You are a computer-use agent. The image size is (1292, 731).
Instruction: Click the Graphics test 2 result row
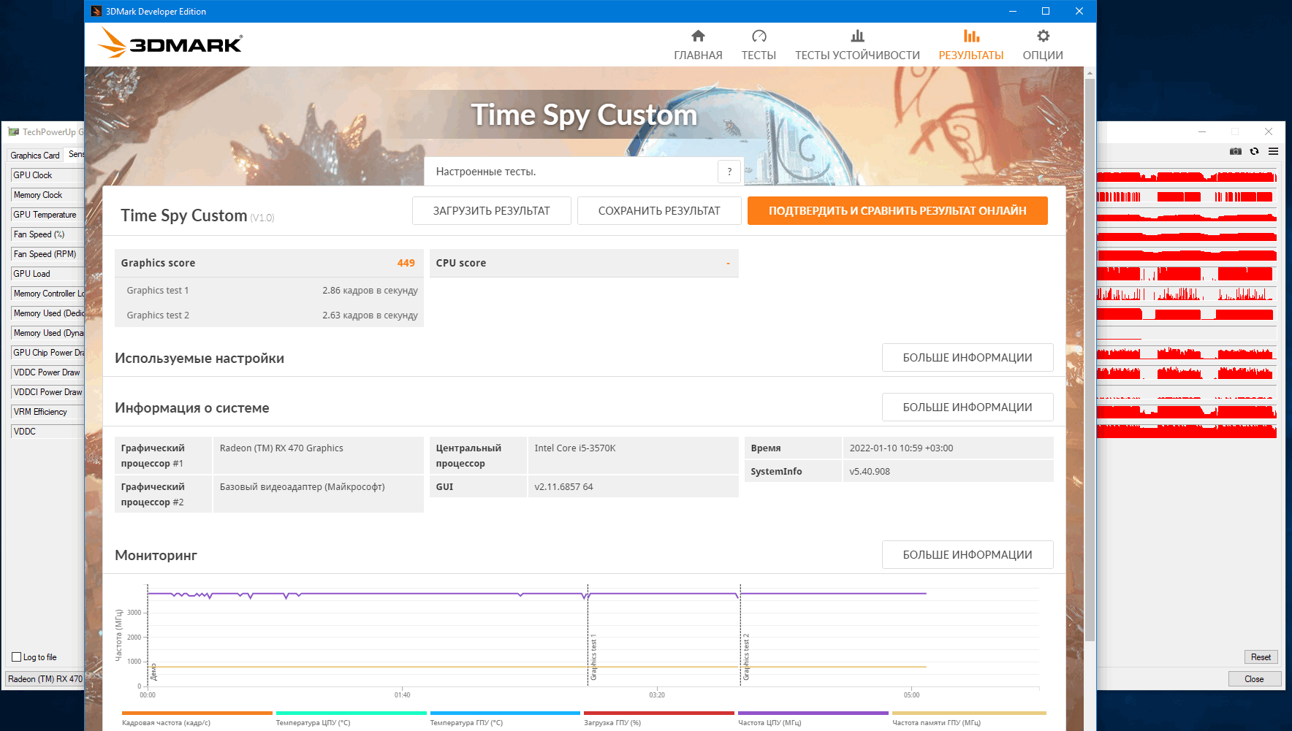pos(269,315)
